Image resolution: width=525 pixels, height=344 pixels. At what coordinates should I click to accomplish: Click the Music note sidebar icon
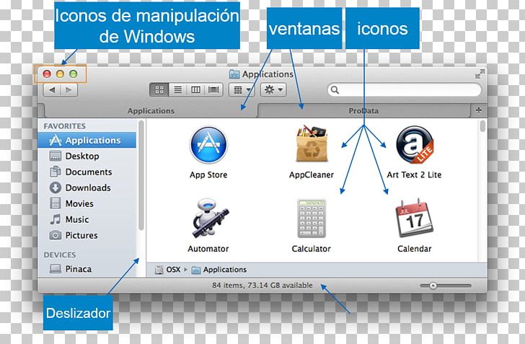coord(56,219)
